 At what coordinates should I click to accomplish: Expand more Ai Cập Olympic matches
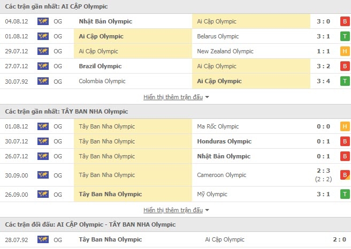pyautogui.click(x=173, y=97)
